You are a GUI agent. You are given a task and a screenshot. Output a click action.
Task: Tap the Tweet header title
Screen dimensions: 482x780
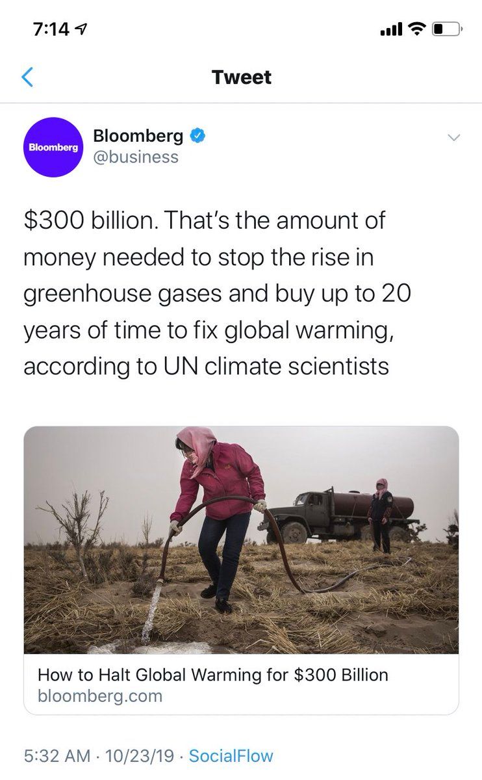click(x=241, y=77)
